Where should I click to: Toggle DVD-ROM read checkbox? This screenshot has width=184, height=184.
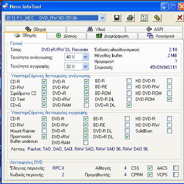(x=169, y=99)
